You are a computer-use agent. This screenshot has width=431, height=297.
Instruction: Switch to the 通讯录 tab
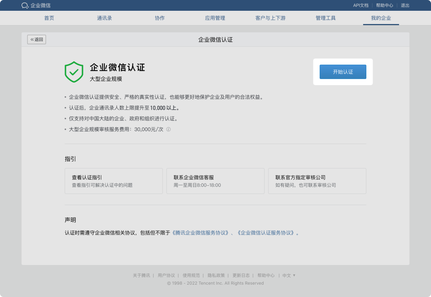104,18
